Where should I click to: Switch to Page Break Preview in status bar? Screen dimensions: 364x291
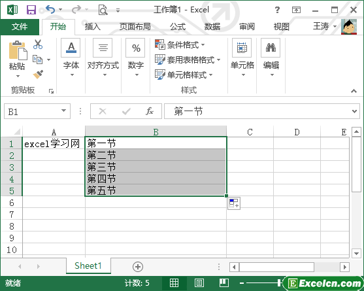224,283
